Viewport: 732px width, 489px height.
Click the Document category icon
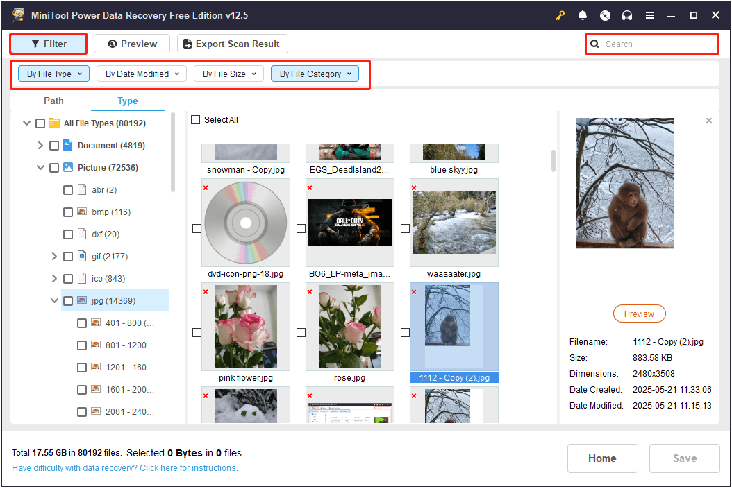click(x=67, y=145)
